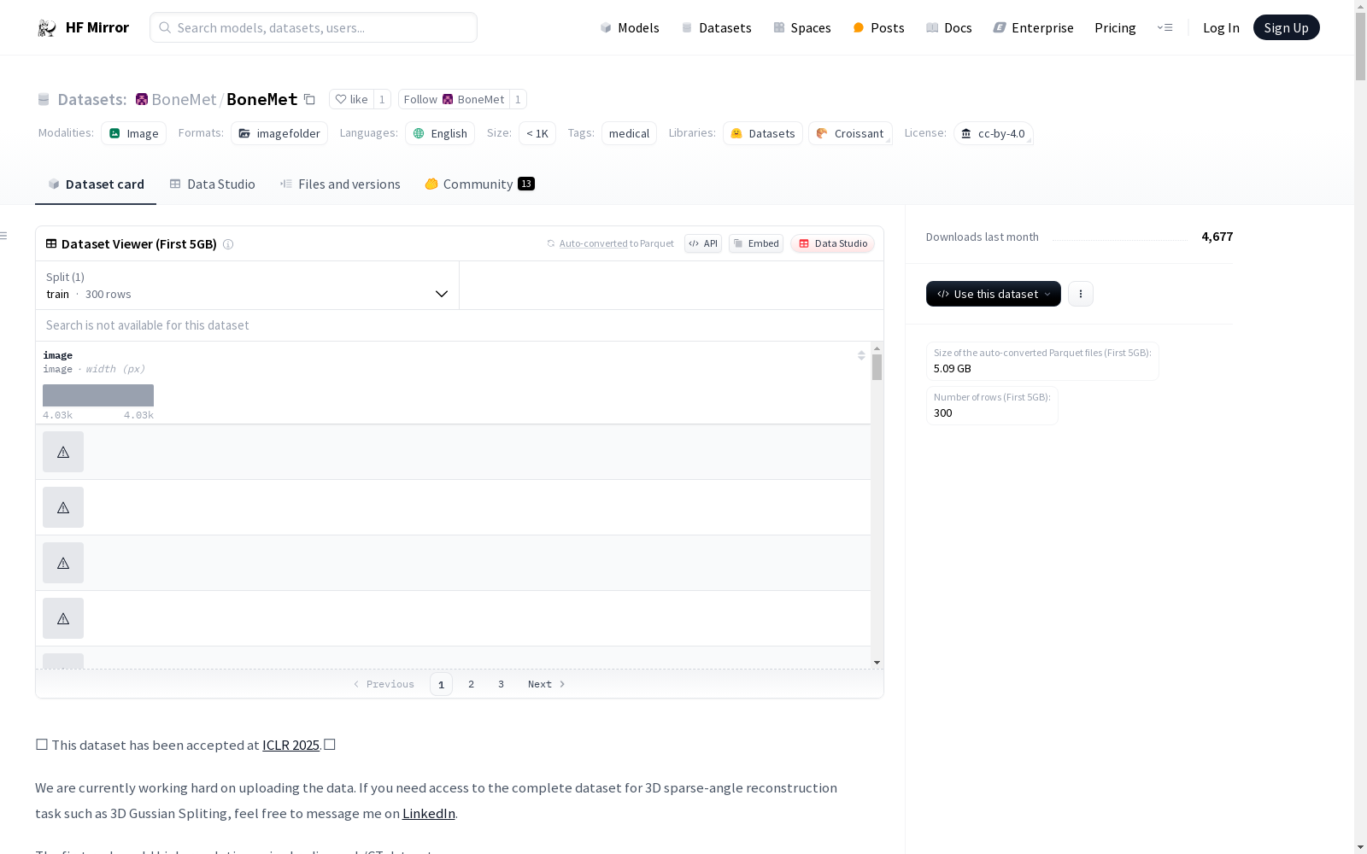
Task: Click the BoneMet follower count
Action: click(x=518, y=100)
